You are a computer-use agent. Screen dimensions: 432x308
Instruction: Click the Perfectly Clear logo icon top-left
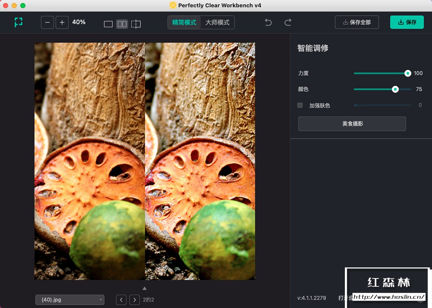[18, 22]
